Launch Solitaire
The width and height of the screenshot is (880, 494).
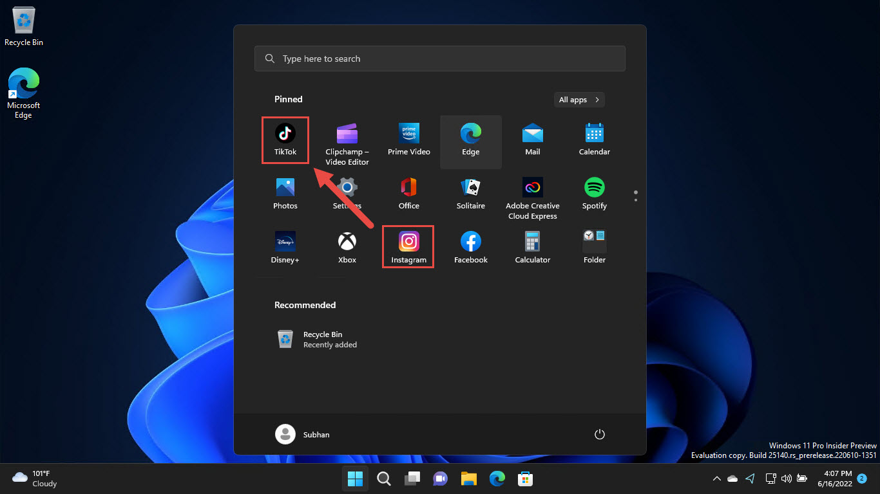tap(470, 194)
